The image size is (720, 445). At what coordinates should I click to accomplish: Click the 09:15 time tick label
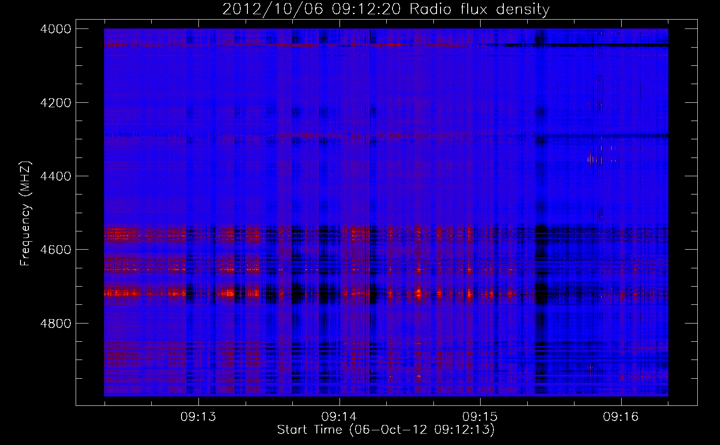pos(480,417)
